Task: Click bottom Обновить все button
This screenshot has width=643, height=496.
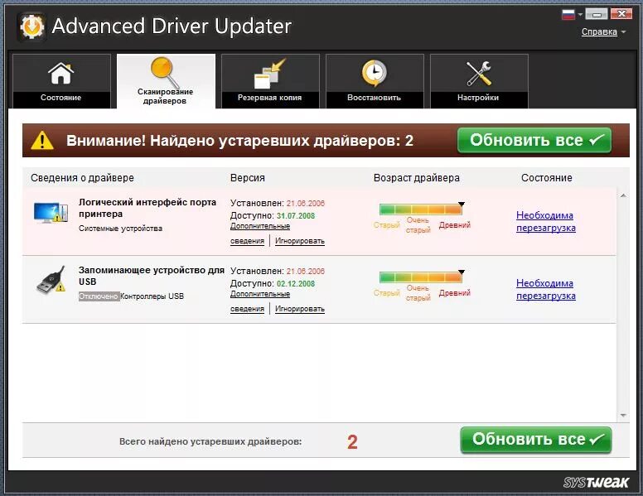Action: click(536, 440)
